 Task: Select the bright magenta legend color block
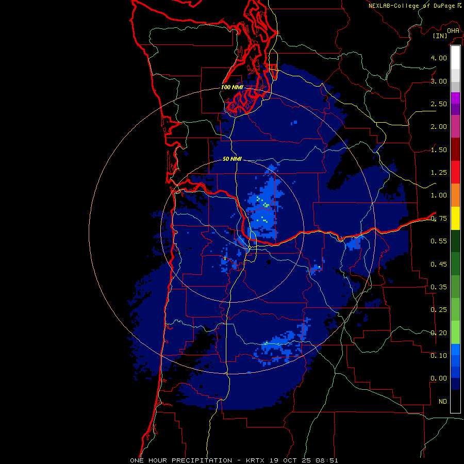coord(455,98)
